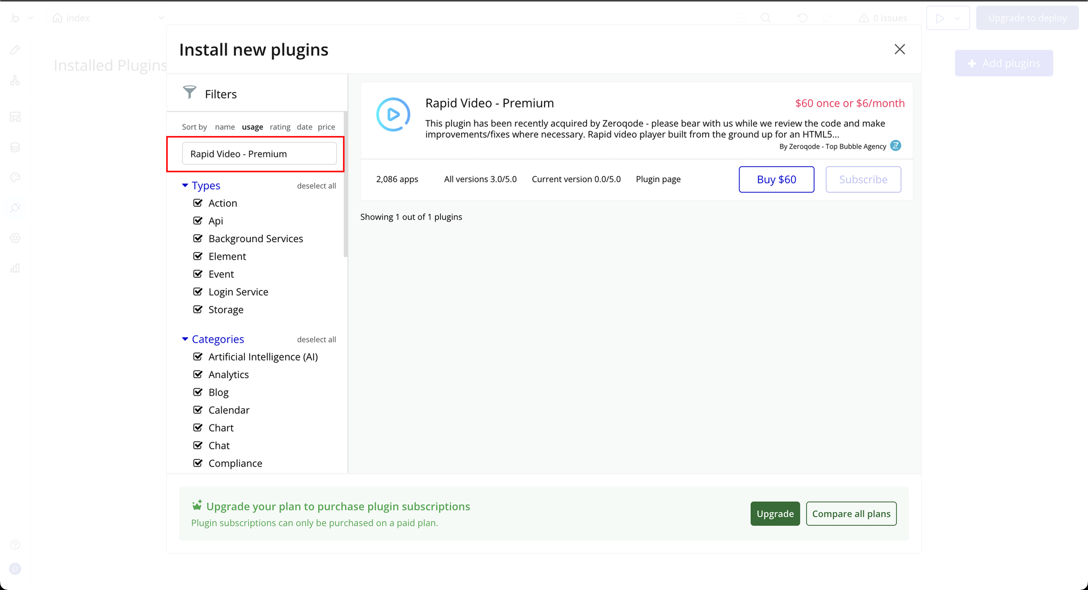Screen dimensions: 1088x590
Task: Toggle the Blog category checkbox
Action: click(198, 392)
